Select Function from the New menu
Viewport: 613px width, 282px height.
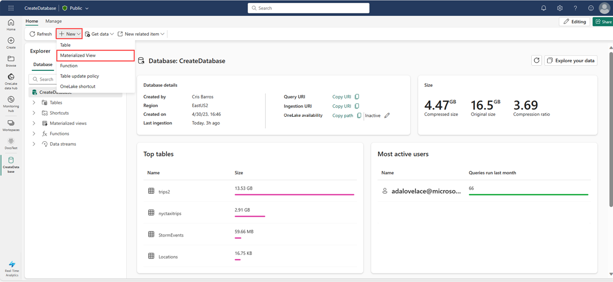[96, 66]
